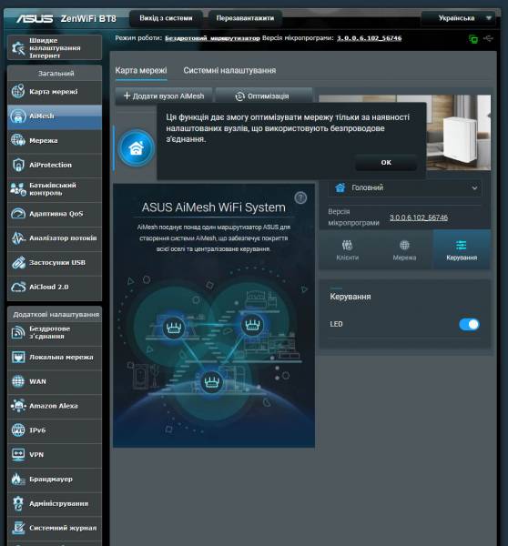Click the AiProtection shield icon

[18, 165]
